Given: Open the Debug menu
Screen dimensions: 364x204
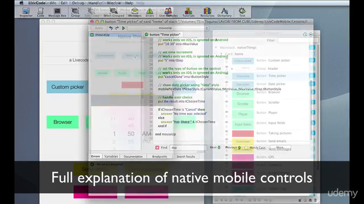Looking at the screenshot, I should pyautogui.click(x=78, y=3).
